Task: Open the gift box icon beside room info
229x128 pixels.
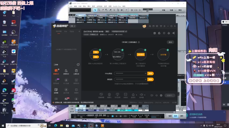Action: pyautogui.click(x=155, y=33)
